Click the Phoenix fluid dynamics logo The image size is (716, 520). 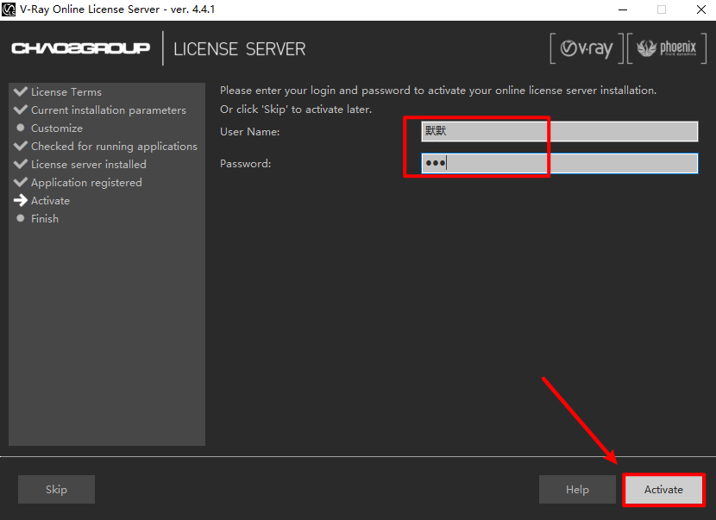(x=666, y=49)
